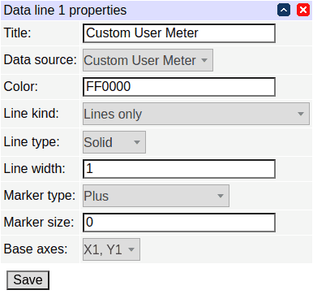Click the Save button

click(x=28, y=280)
